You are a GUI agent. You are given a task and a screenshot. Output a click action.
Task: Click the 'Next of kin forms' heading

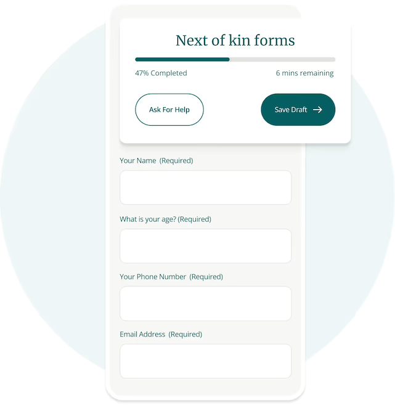tap(235, 41)
